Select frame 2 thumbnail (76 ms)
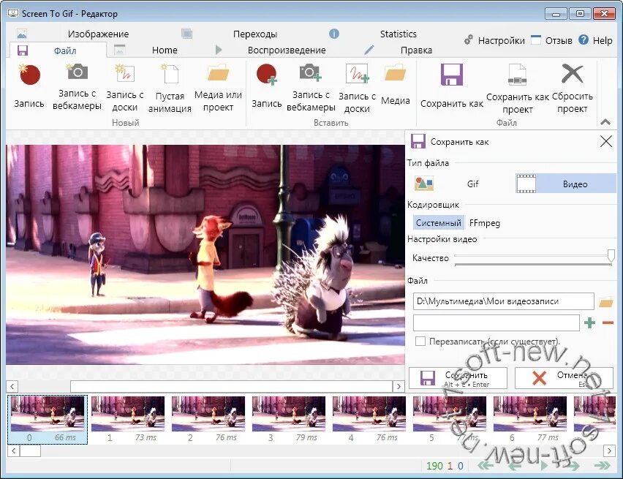 [208, 419]
